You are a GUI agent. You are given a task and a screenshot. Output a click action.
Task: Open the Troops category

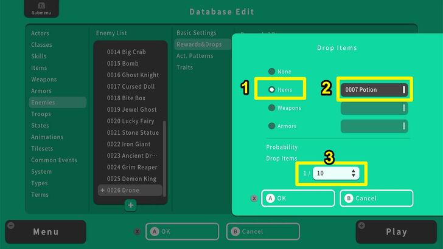41,114
